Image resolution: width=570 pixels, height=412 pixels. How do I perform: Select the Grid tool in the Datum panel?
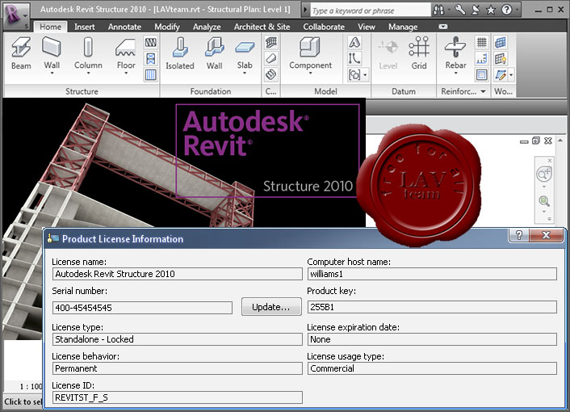tap(419, 53)
